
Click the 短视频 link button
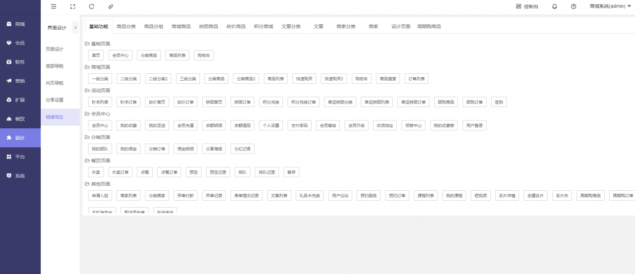point(481,196)
